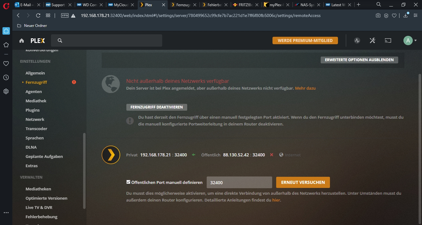Follow the 'Mehr dazu' link

[x=305, y=88]
